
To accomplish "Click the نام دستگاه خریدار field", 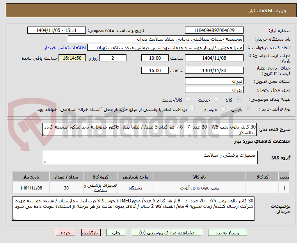I will 155,39.
